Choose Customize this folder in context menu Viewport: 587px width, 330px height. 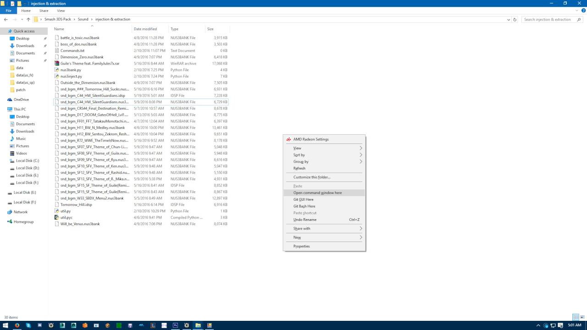point(324,177)
